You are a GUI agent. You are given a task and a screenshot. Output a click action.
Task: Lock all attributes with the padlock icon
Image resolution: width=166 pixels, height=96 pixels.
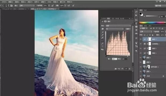(x=153, y=35)
